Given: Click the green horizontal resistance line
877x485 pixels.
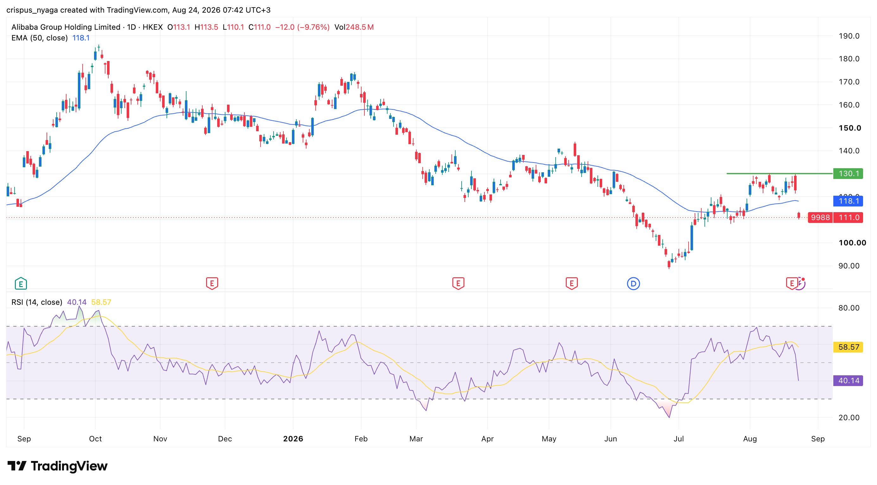Looking at the screenshot, I should pyautogui.click(x=779, y=174).
